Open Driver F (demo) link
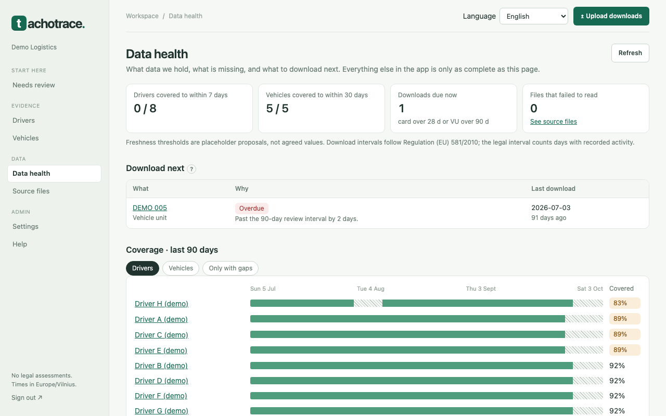This screenshot has width=666, height=416. (161, 396)
